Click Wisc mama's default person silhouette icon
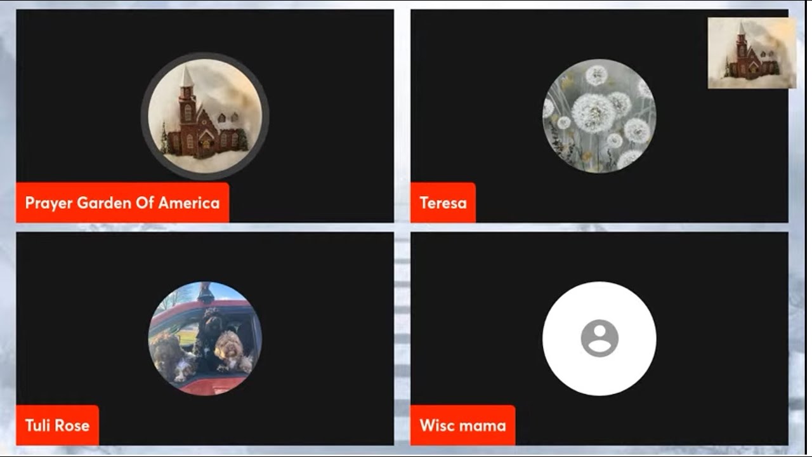This screenshot has height=457, width=812. coord(599,338)
